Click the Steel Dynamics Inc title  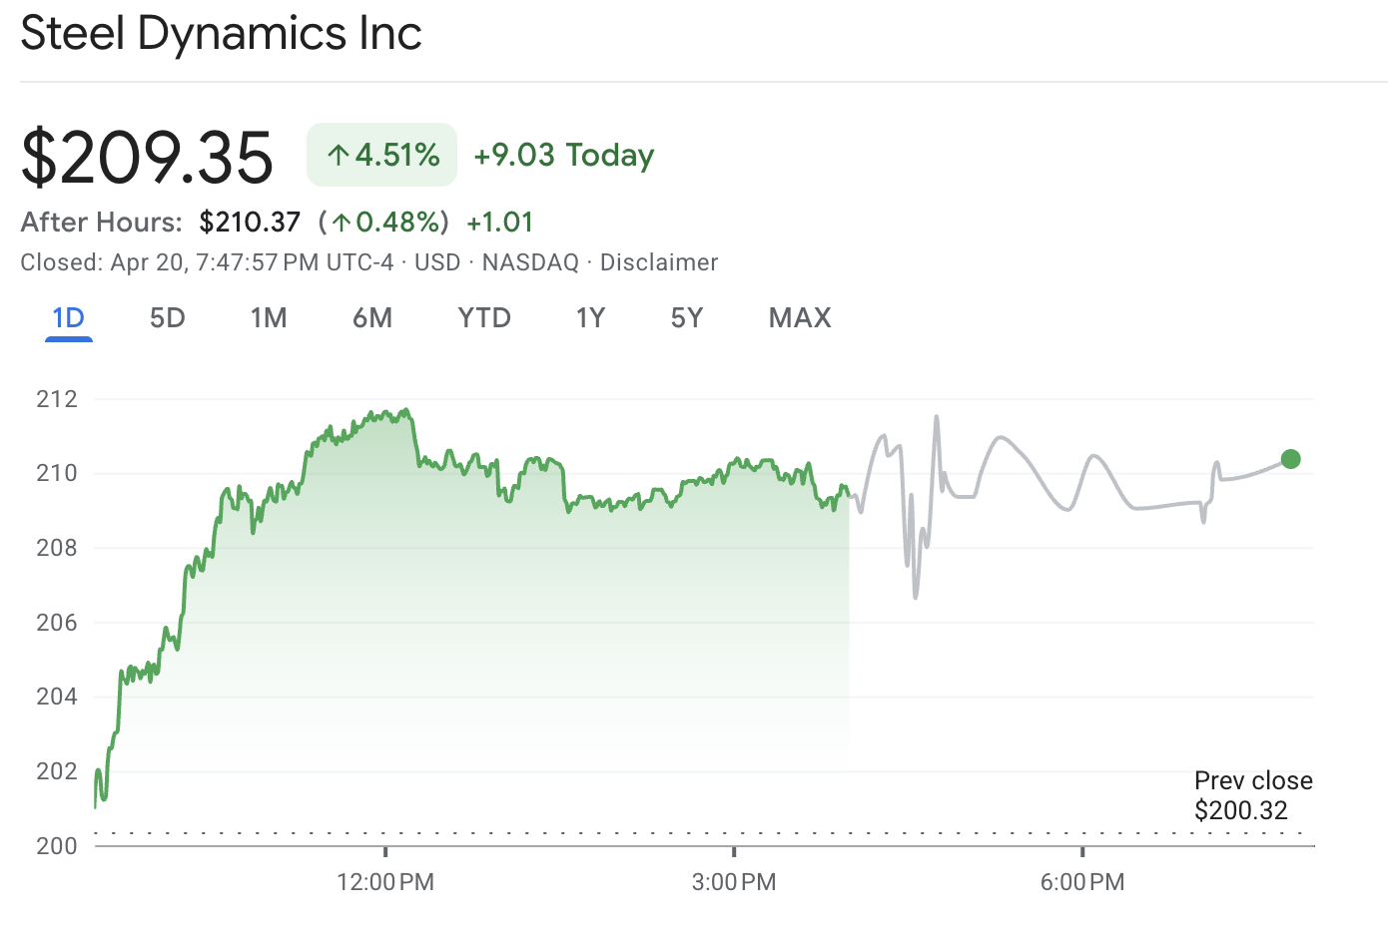pyautogui.click(x=221, y=33)
